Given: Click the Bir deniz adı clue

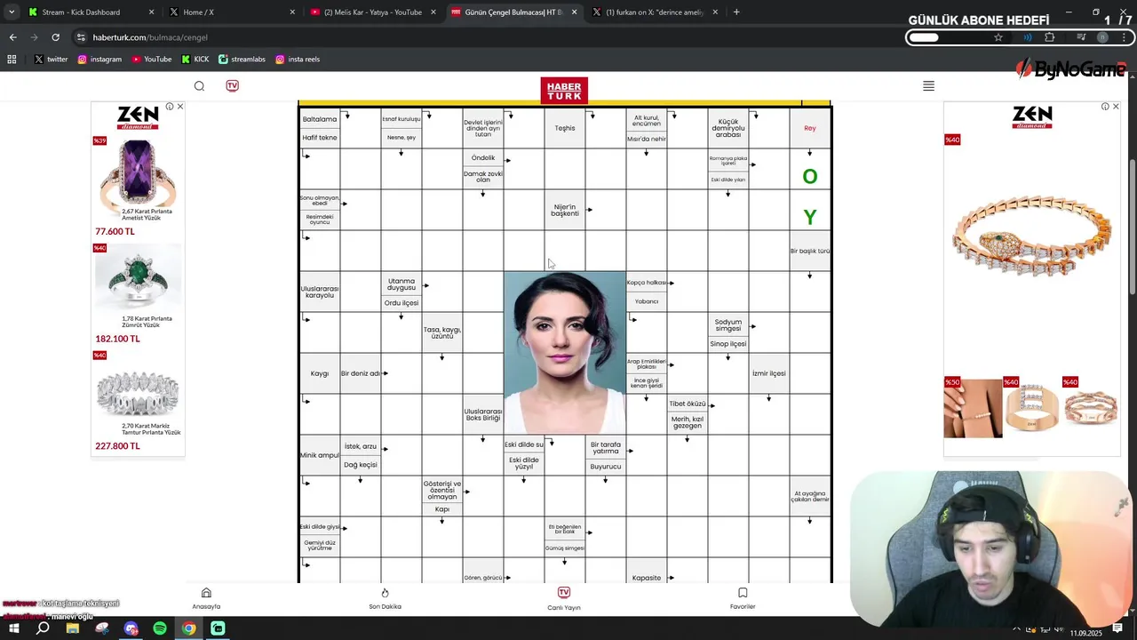Looking at the screenshot, I should click(361, 373).
